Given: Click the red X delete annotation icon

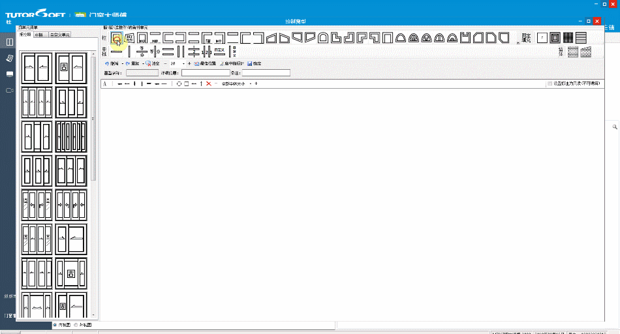Looking at the screenshot, I should pos(209,83).
